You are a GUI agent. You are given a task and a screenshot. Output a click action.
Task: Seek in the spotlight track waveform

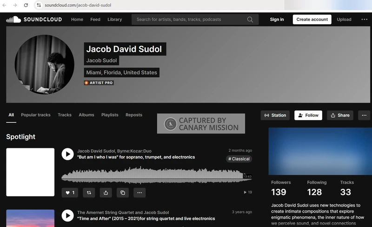pyautogui.click(x=157, y=176)
